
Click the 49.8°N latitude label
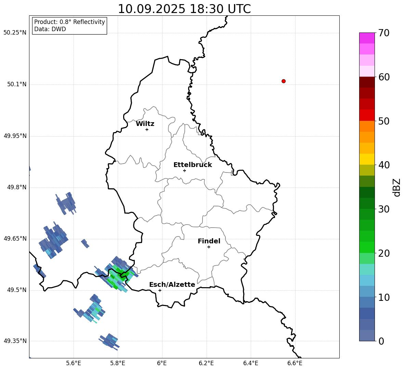click(x=17, y=187)
